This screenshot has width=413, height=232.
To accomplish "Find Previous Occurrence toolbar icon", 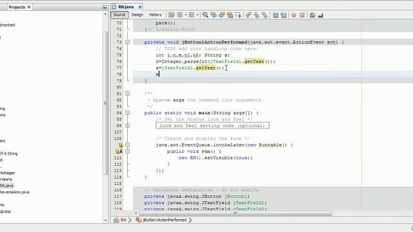I will point(214,15).
